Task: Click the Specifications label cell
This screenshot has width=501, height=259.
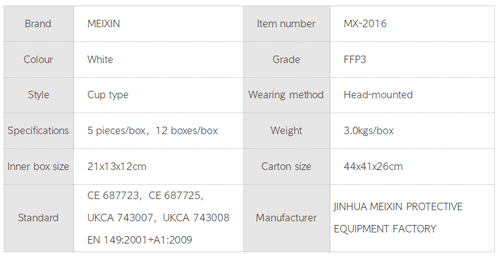Action: click(x=38, y=131)
